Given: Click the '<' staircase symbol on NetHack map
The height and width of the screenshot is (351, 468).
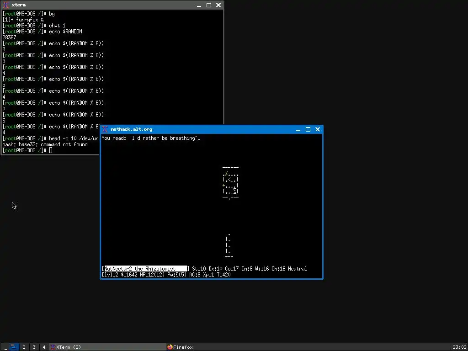Looking at the screenshot, I should tap(229, 180).
